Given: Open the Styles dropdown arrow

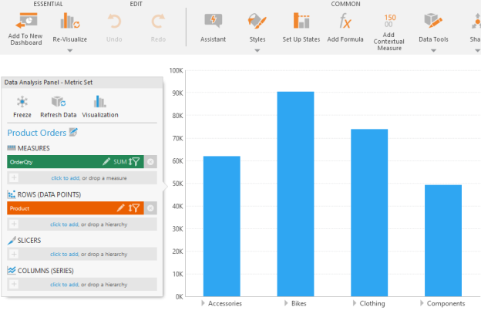Looking at the screenshot, I should pos(257,51).
